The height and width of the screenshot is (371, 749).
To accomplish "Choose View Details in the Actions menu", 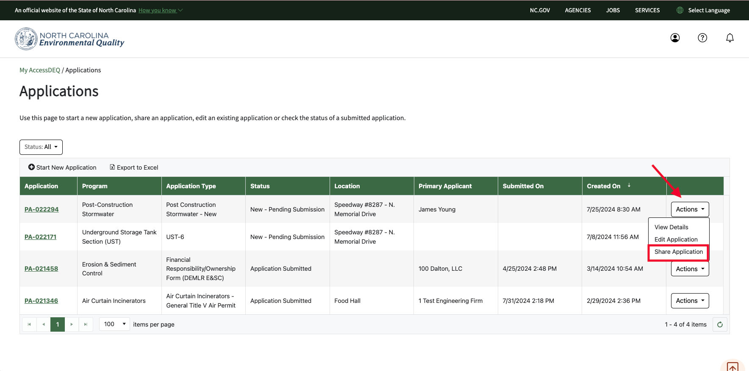I will pyautogui.click(x=671, y=227).
